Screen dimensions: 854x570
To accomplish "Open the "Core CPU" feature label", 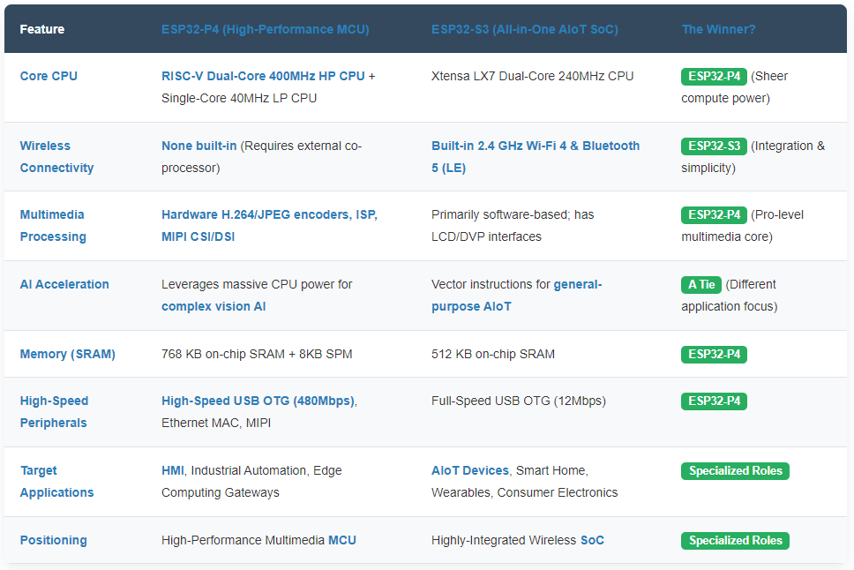I will 49,76.
